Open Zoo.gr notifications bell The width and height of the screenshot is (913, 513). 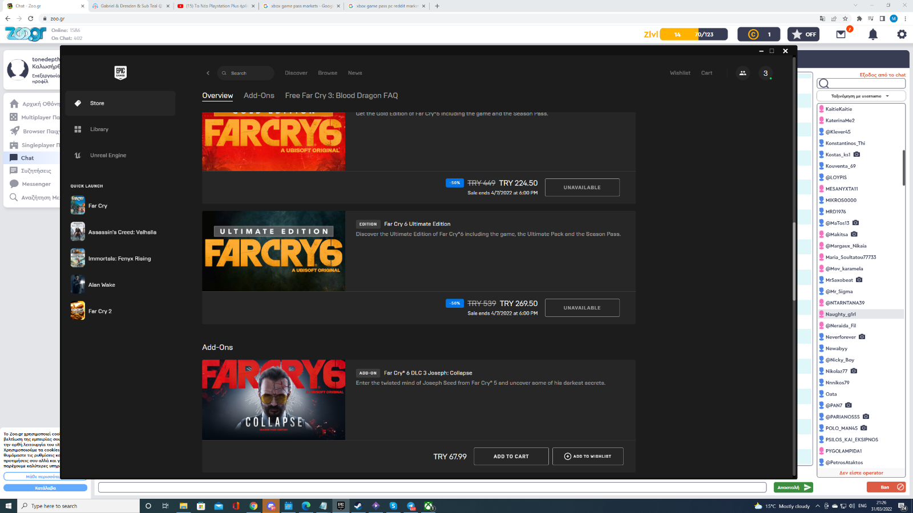pyautogui.click(x=873, y=34)
